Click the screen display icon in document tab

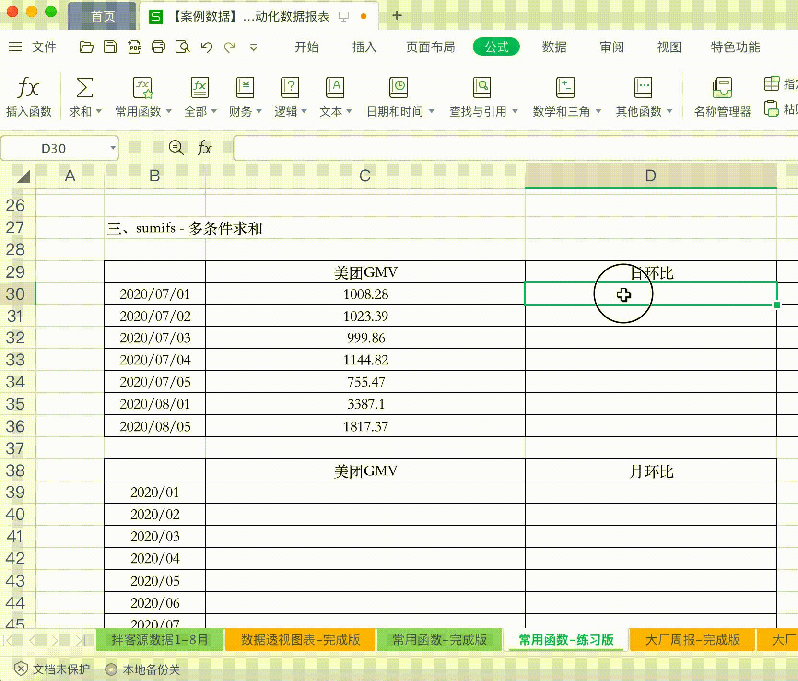(343, 17)
